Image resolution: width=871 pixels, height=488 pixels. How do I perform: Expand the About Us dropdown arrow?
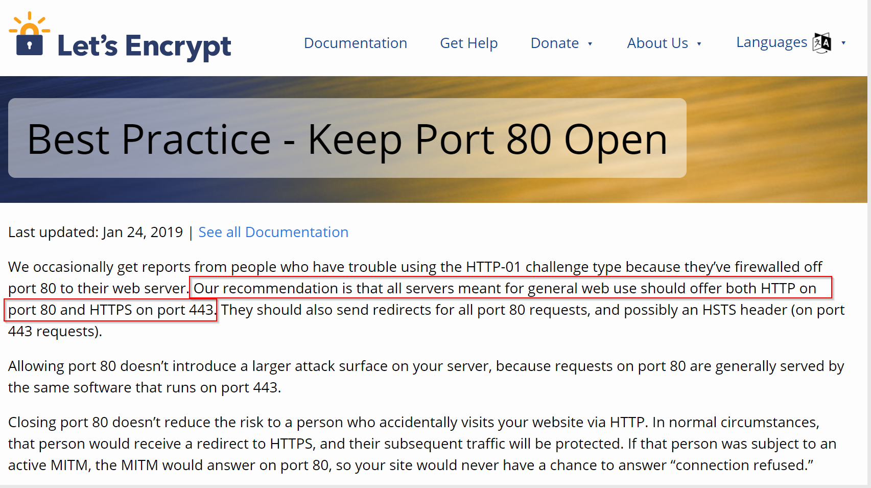pyautogui.click(x=699, y=44)
